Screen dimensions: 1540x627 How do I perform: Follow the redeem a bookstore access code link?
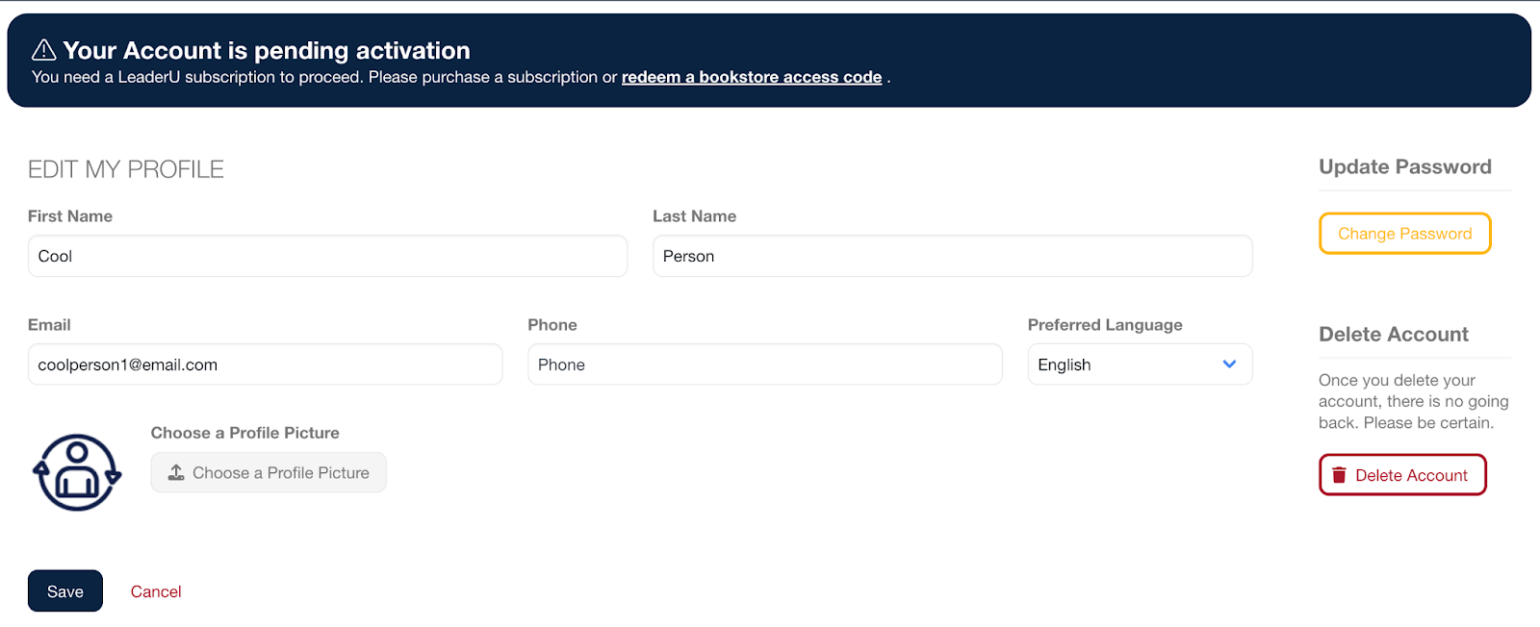(751, 77)
